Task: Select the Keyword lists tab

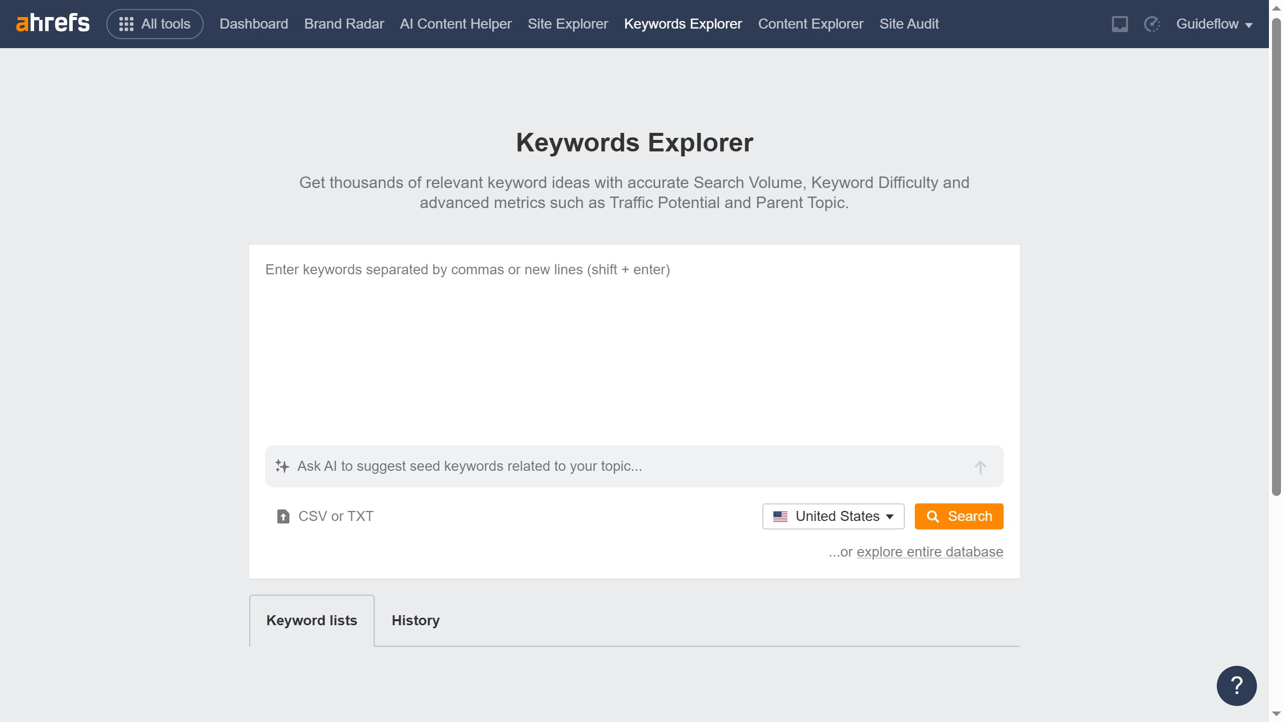Action: (x=311, y=620)
